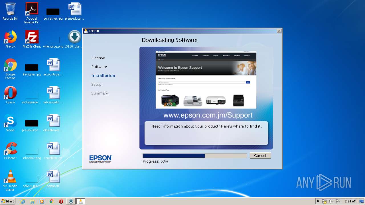The image size is (365, 205).
Task: Open Internet Explorer from taskbar
Action: click(x=23, y=201)
